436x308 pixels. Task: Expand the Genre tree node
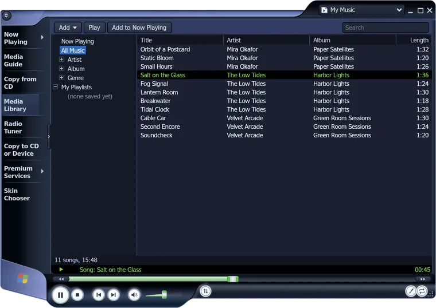click(x=62, y=78)
